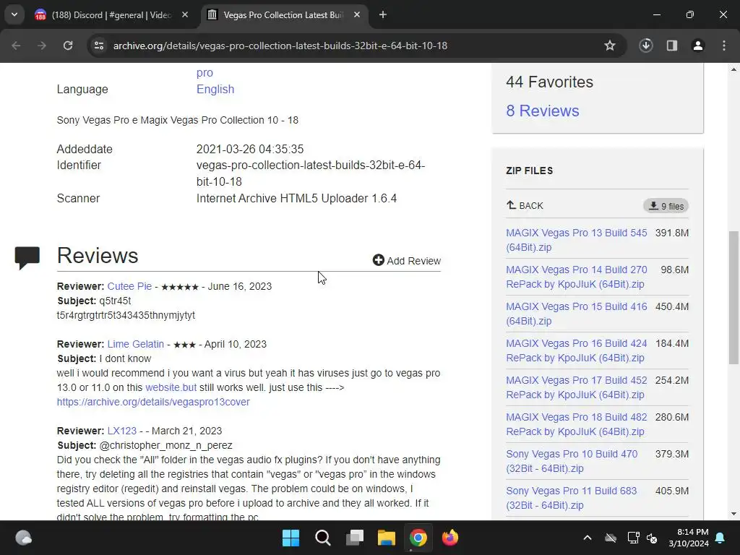Click Add Review button
Image resolution: width=740 pixels, height=555 pixels.
click(x=406, y=260)
